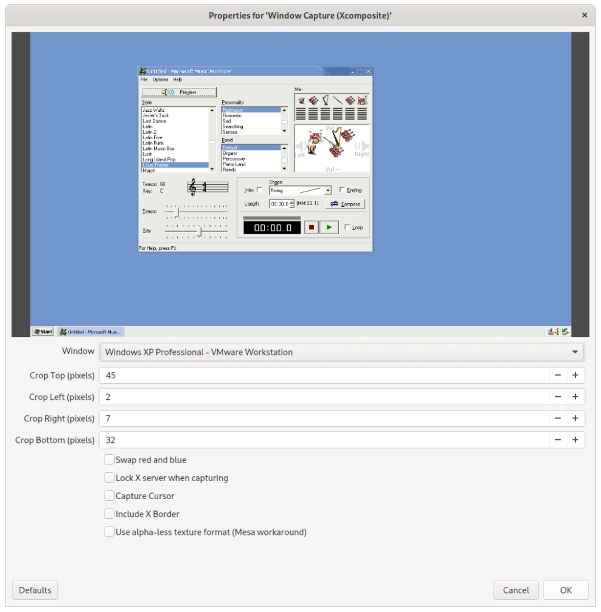Click the Music Producer title bar icon
This screenshot has width=601, height=612.
[143, 72]
